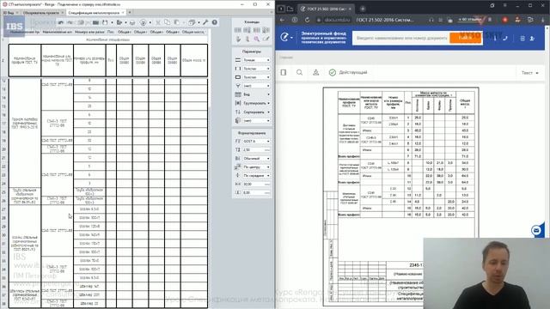Close the browser tab 'ГОСТ 21.502-2016'
Image resolution: width=550 pixels, height=309 pixels.
(x=350, y=9)
